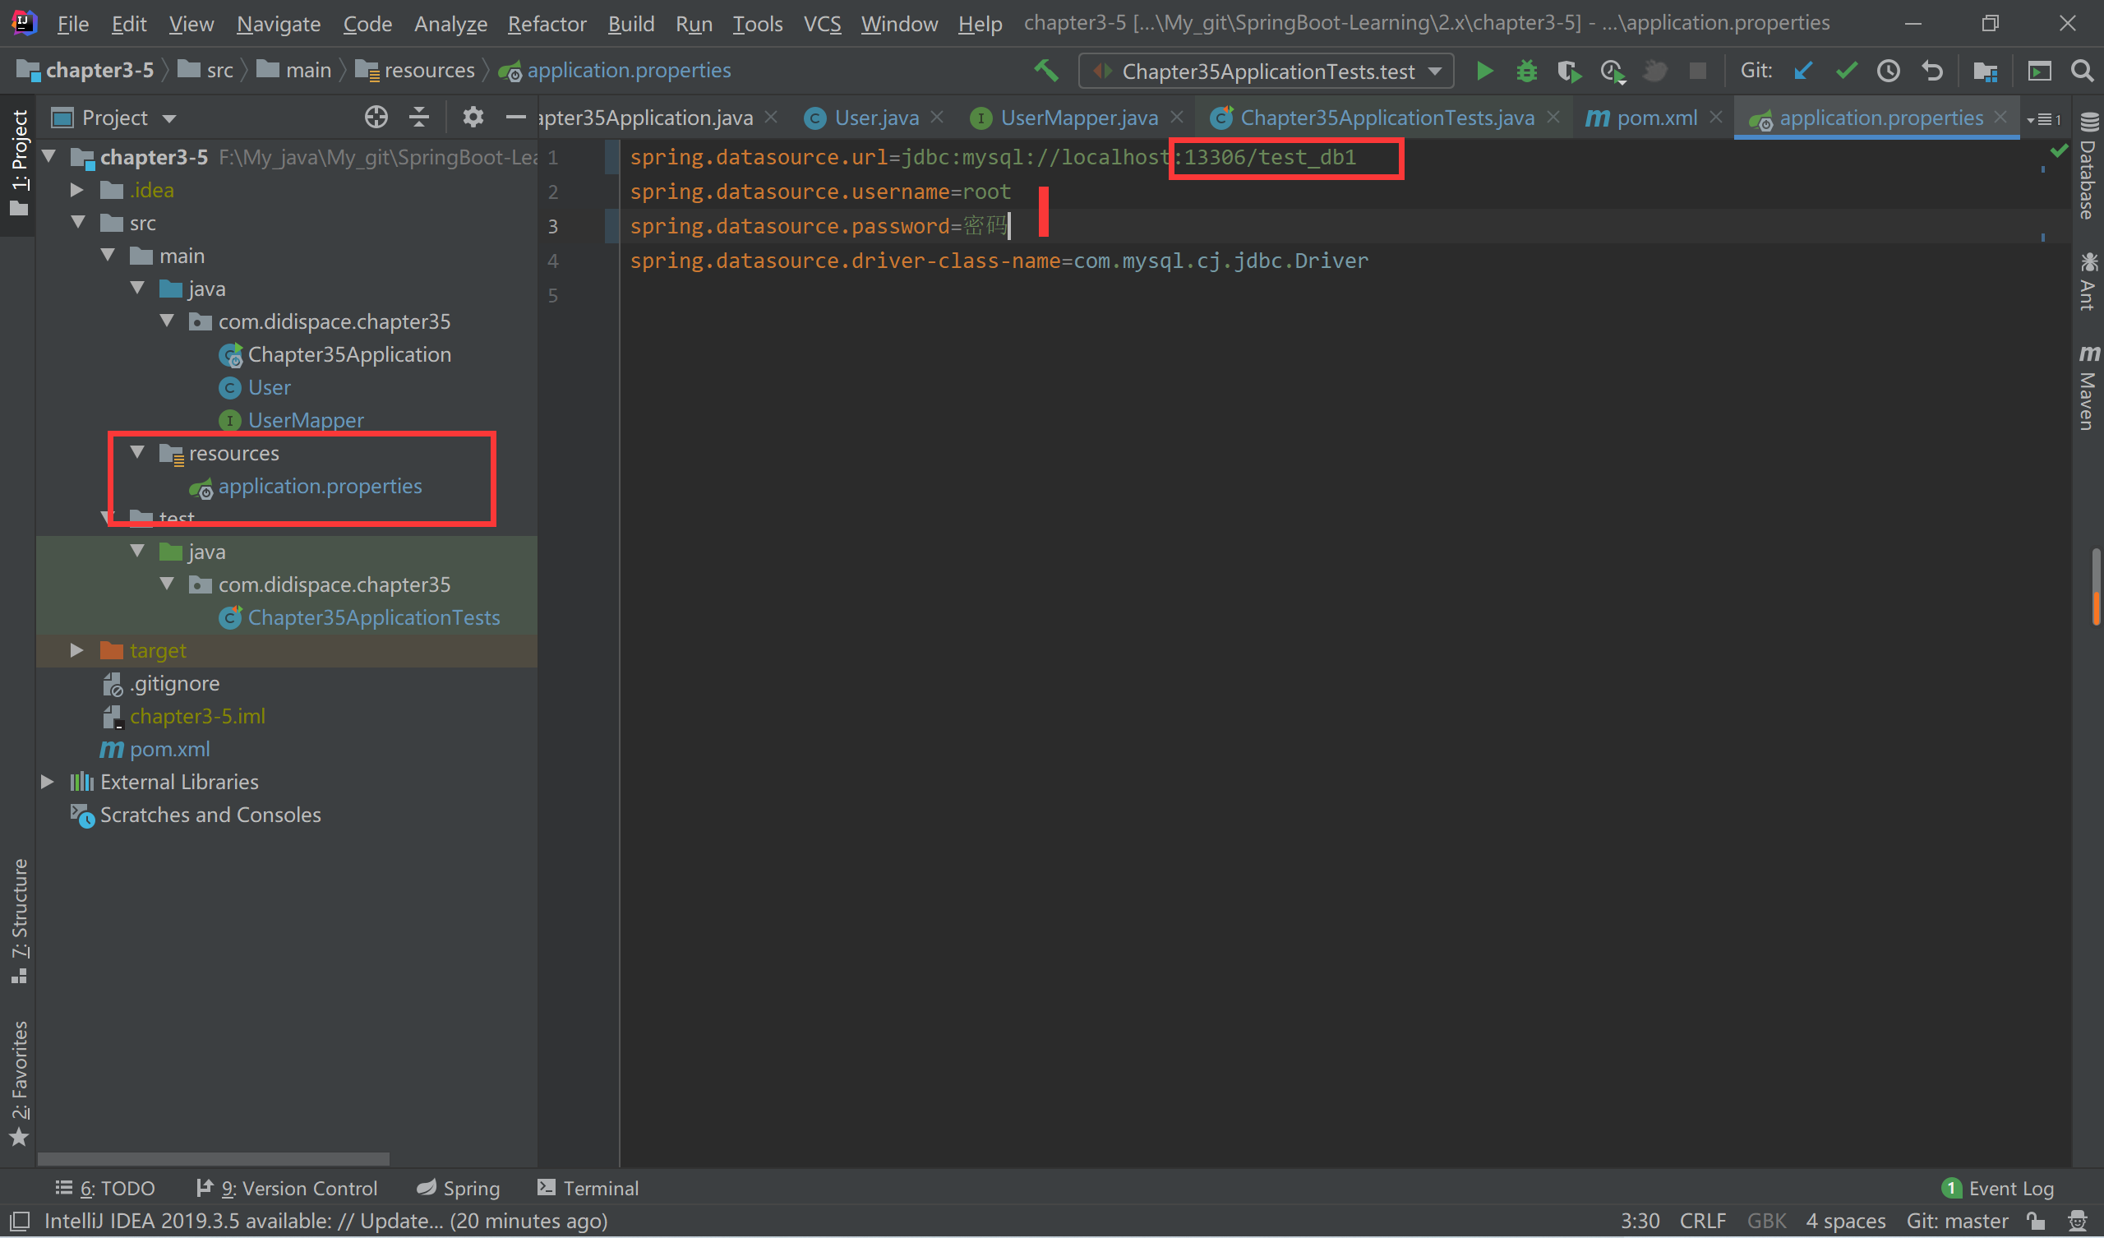Screen dimensions: 2104x1238
Task: Click Git update project arrow icon
Action: click(1802, 71)
